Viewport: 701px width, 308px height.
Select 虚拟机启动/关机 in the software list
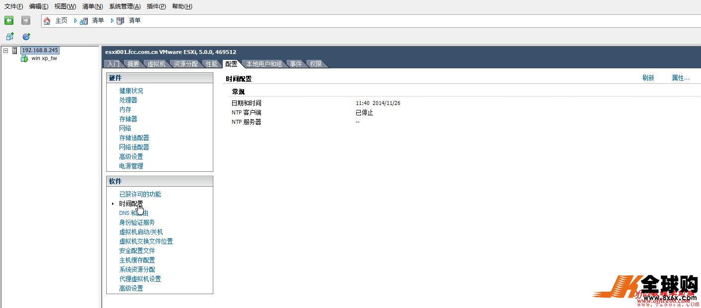click(141, 232)
